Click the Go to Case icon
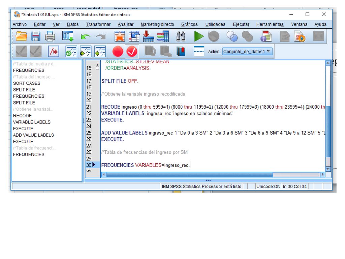Viewport: 345px width, 259px height. pyautogui.click(x=134, y=36)
